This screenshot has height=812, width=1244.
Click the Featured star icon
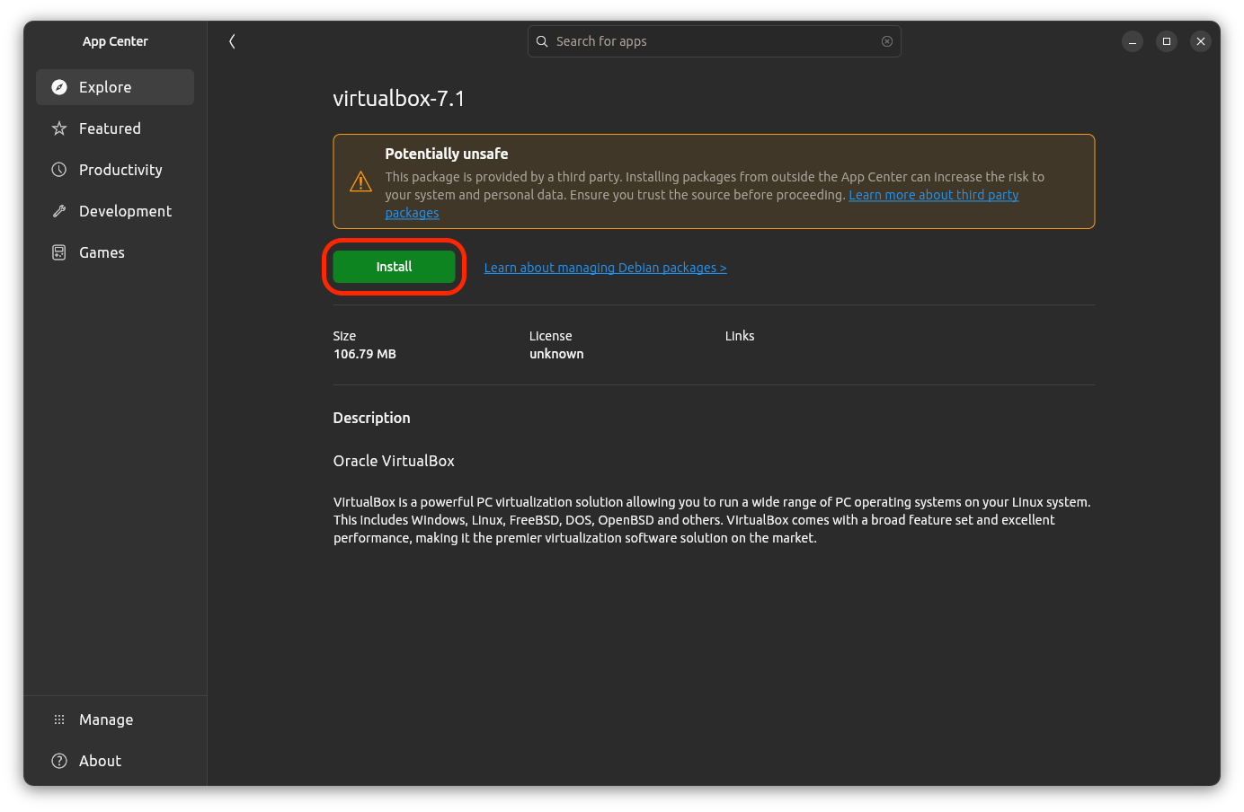(59, 128)
